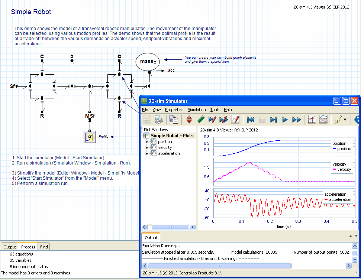Image resolution: width=361 pixels, height=280 pixels.
Task: Click velocity legend magenta color swatch
Action: pos(334,170)
